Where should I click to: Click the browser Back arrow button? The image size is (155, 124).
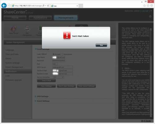click(4, 6)
